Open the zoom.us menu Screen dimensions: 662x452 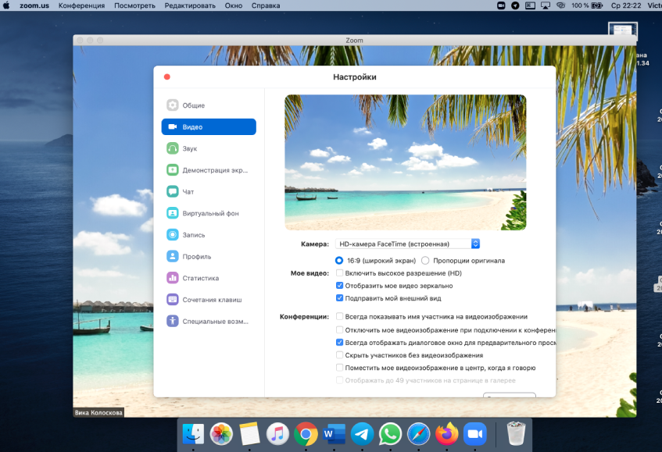click(34, 5)
